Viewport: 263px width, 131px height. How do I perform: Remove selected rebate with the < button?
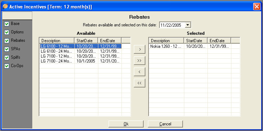[x=139, y=72]
